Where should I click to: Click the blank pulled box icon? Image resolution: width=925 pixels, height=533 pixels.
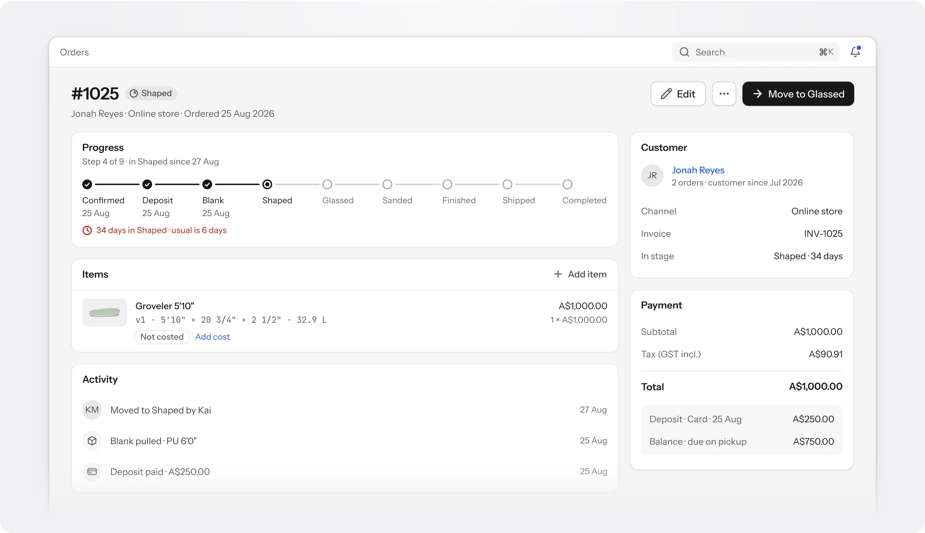[x=92, y=441]
